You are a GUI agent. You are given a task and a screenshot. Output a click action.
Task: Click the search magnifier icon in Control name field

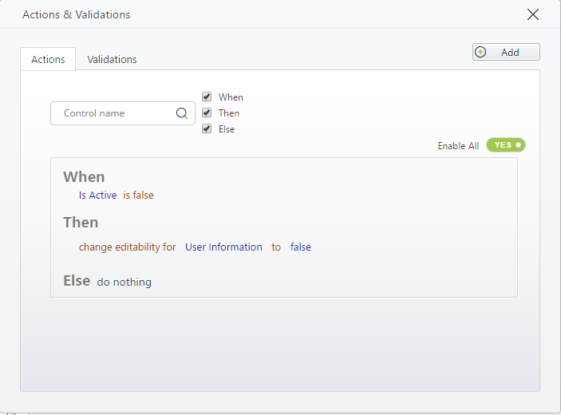tap(182, 113)
